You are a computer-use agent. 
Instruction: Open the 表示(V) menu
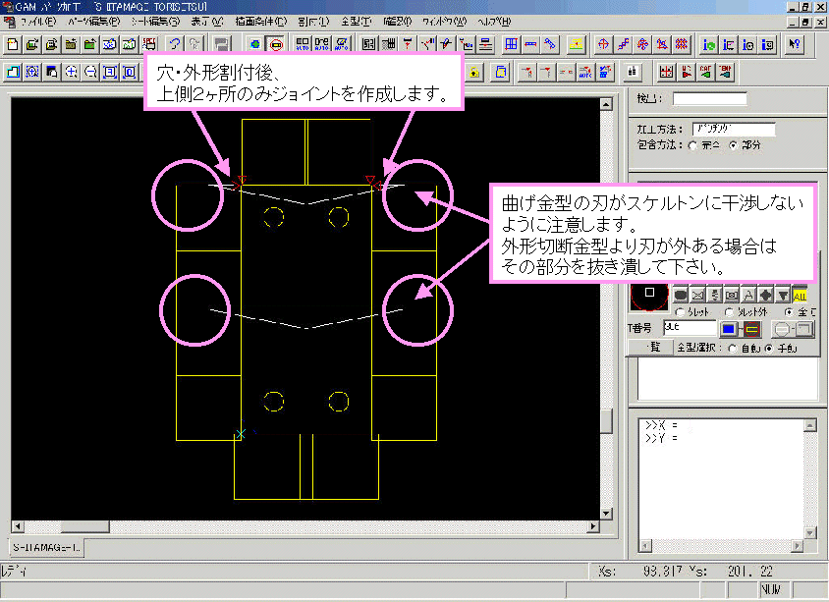(206, 22)
